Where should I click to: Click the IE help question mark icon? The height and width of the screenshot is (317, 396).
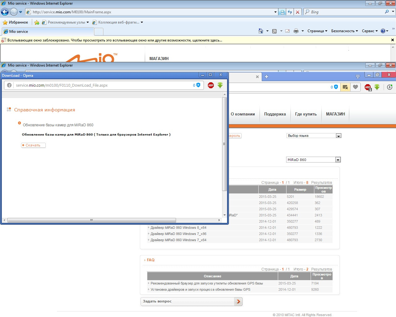[x=383, y=31]
